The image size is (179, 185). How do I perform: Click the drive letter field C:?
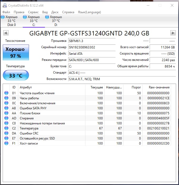[x=92, y=66]
